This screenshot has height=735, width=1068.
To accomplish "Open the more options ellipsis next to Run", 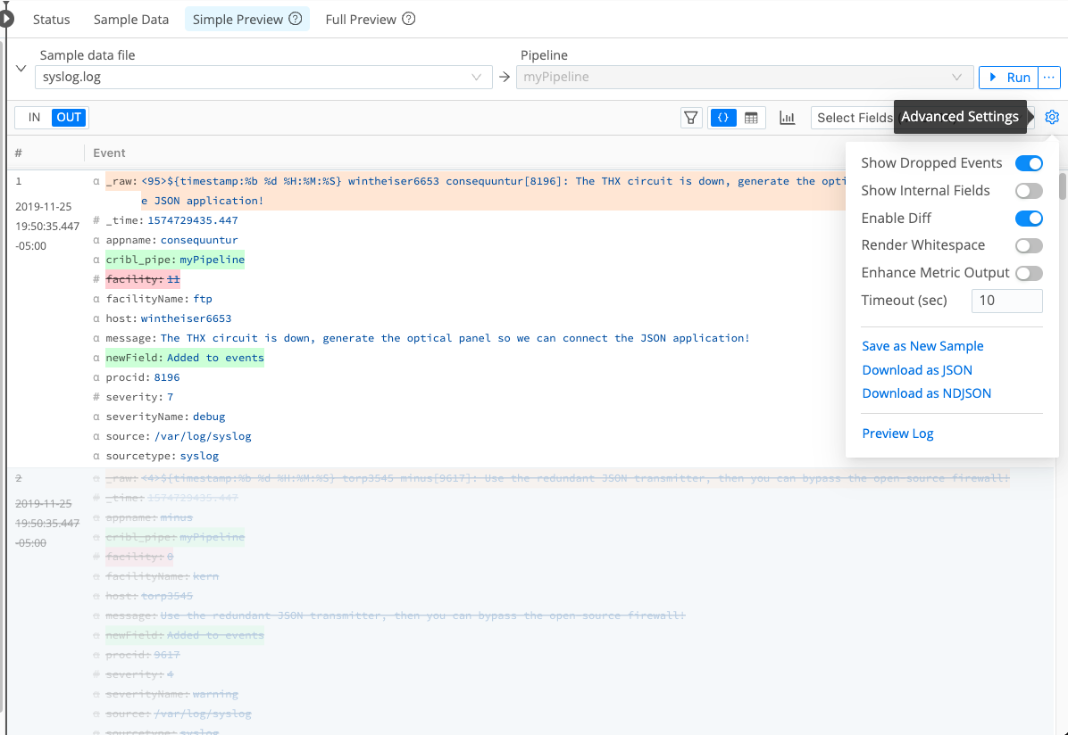I will tap(1049, 78).
